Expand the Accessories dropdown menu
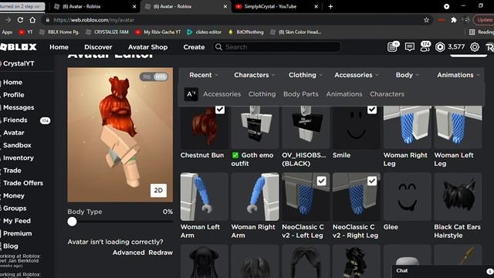Screen dimensions: 494x278 pyautogui.click(x=357, y=75)
